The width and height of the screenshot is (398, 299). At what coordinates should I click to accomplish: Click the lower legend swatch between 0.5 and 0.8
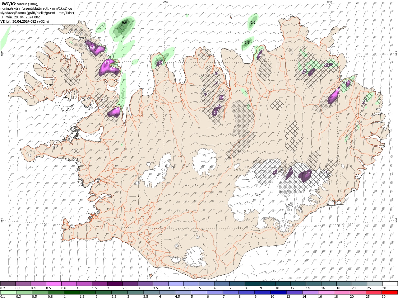[40, 292]
